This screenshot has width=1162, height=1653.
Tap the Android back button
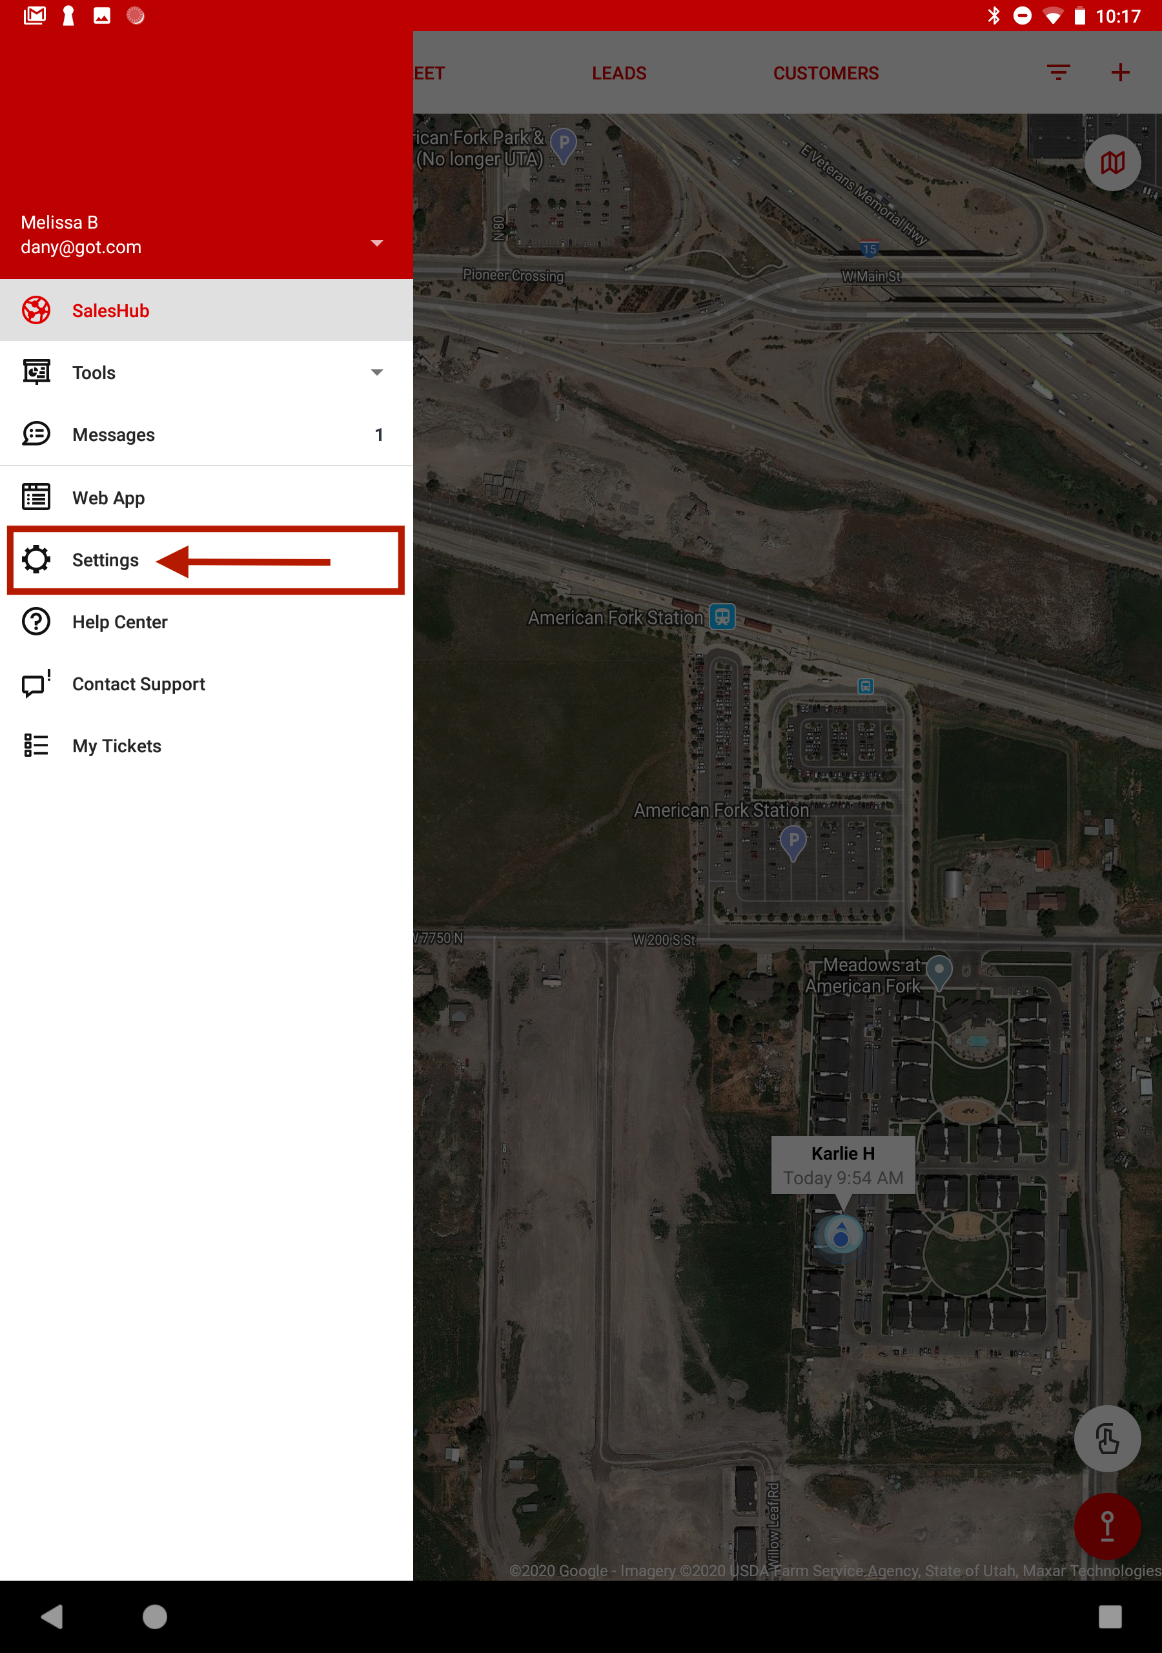point(52,1616)
